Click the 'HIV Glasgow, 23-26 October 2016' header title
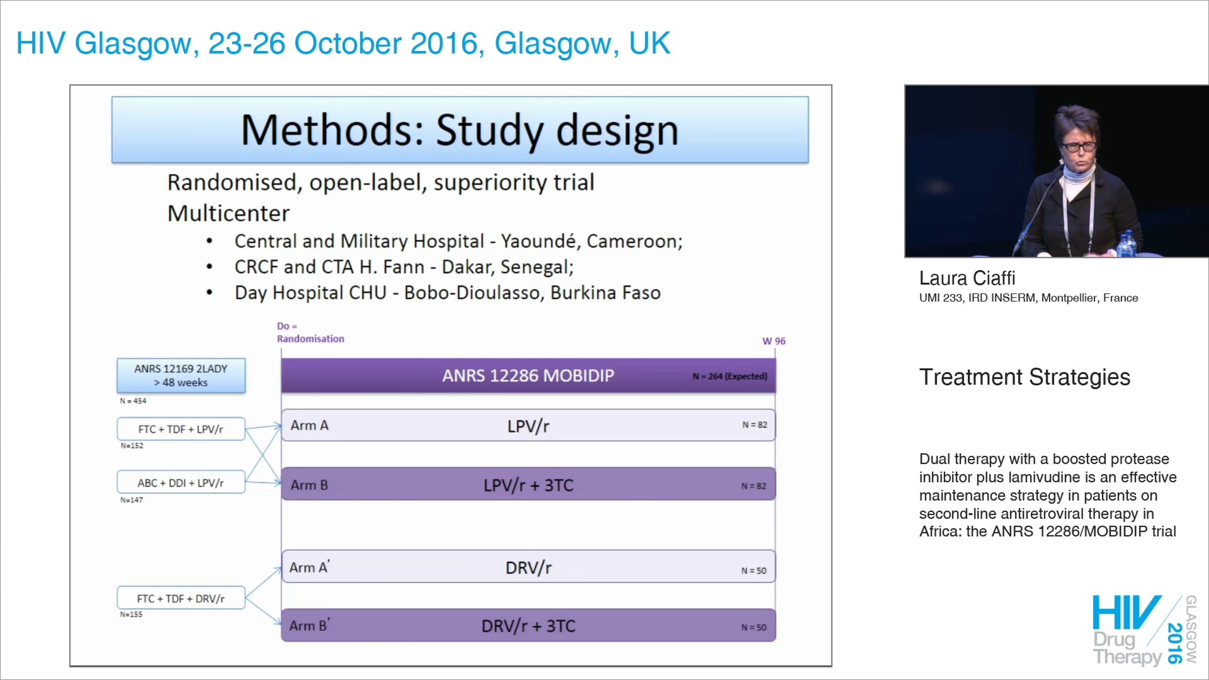This screenshot has height=680, width=1209. tap(343, 43)
